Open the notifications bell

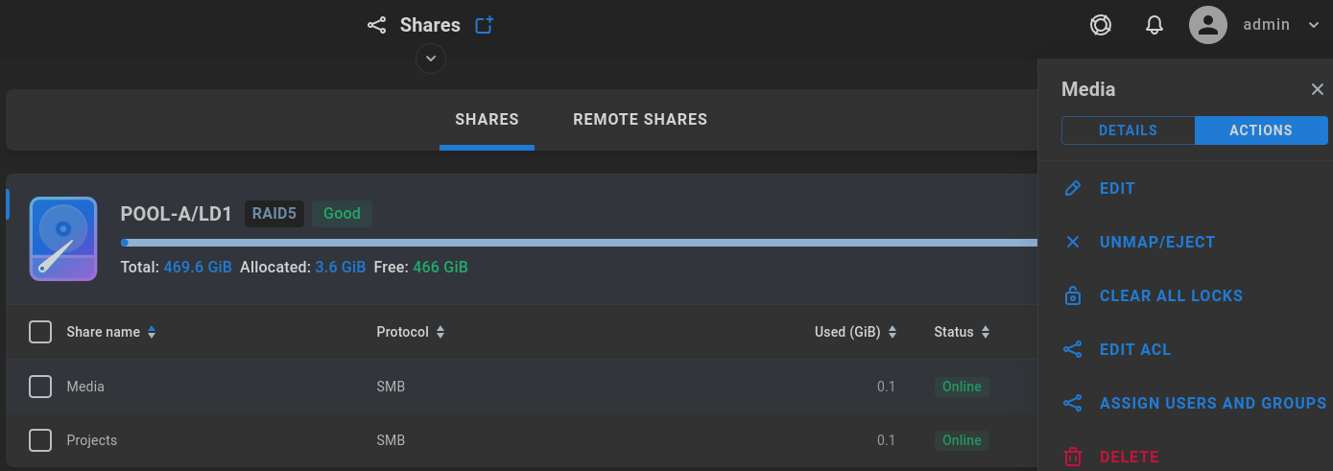[1154, 25]
